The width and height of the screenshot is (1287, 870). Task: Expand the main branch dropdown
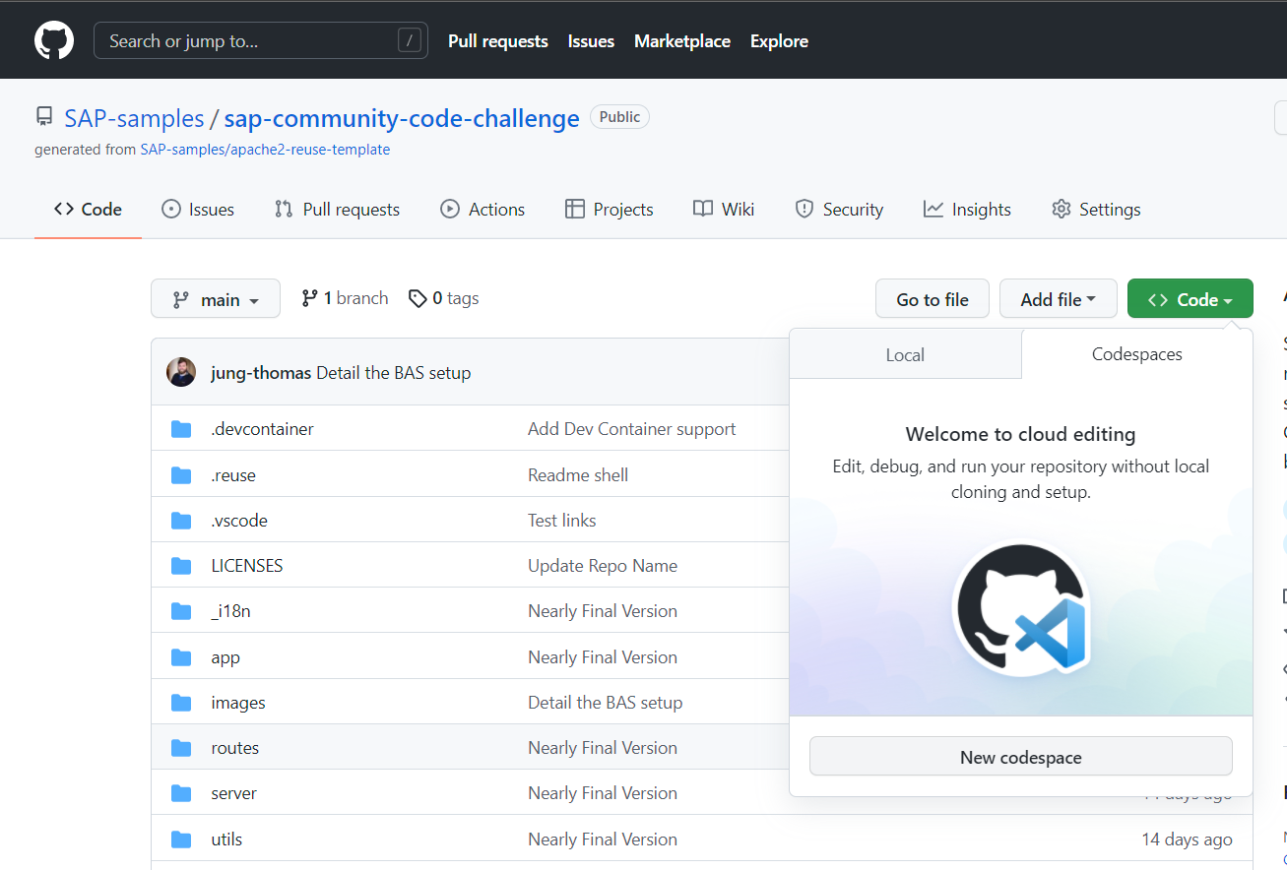pos(216,299)
